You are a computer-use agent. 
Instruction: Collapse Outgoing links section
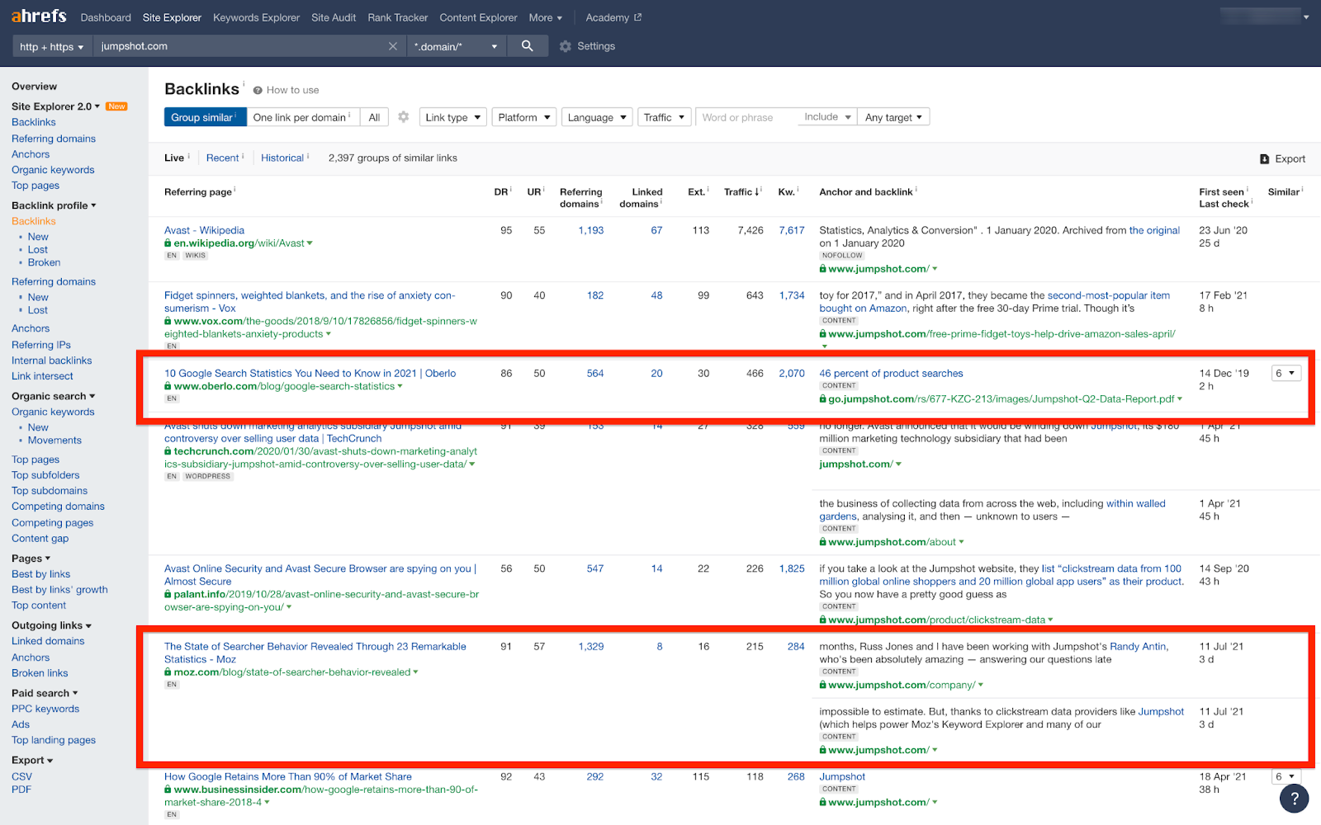(51, 625)
